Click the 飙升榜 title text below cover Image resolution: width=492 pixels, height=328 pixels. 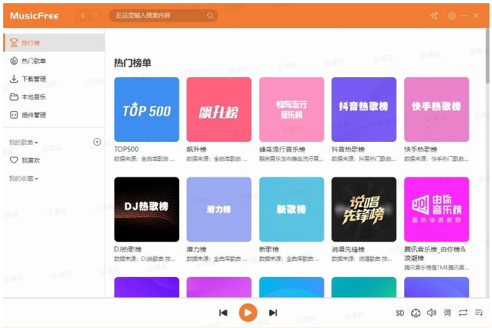coord(196,149)
